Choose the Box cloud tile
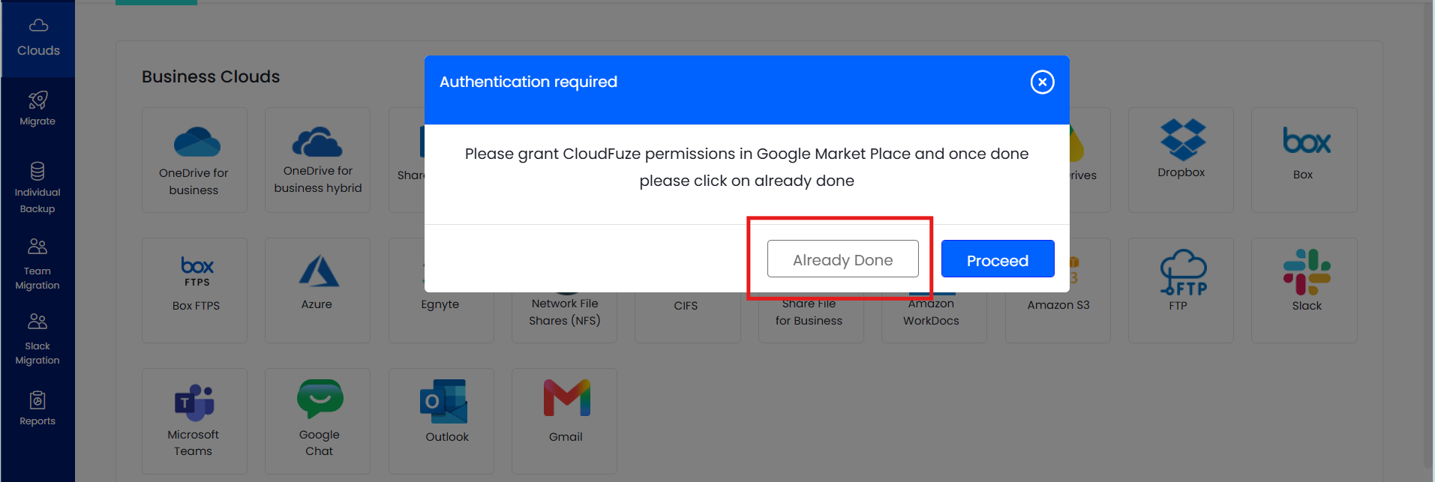Screen dimensions: 1435x482 [x=1304, y=160]
